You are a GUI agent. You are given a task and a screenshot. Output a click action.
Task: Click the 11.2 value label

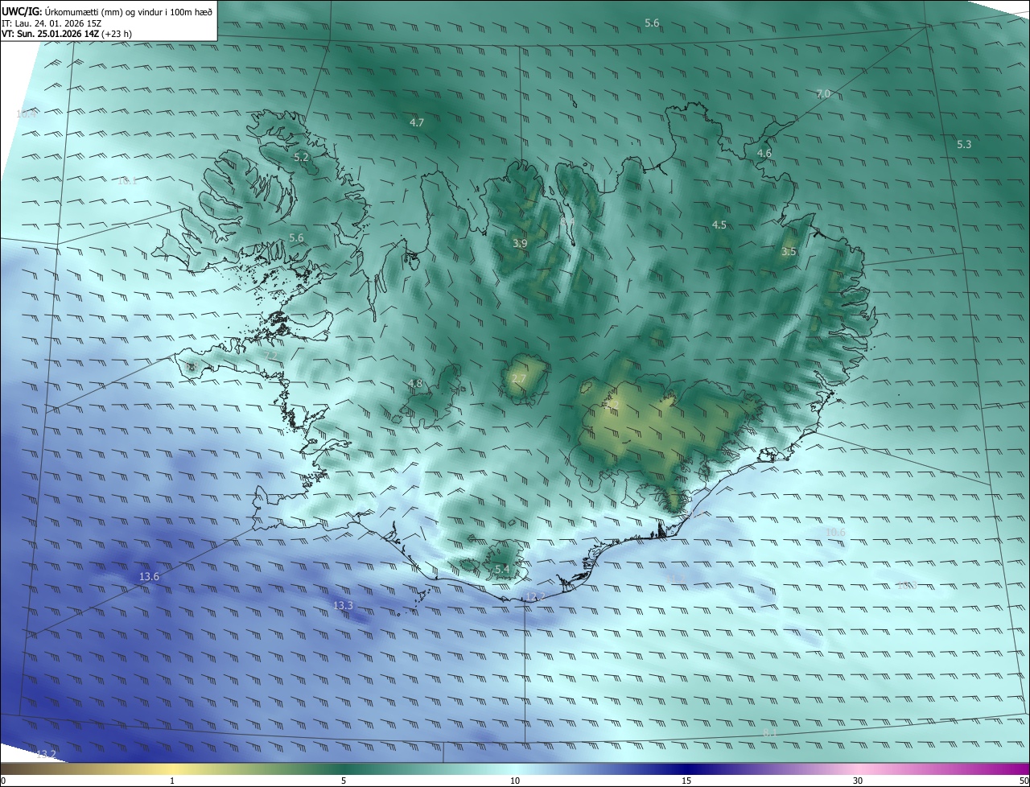(x=676, y=579)
